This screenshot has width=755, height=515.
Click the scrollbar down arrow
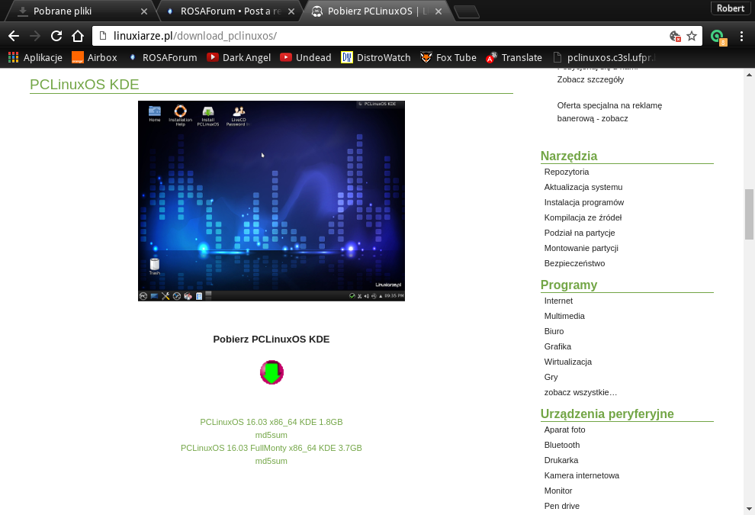point(749,509)
